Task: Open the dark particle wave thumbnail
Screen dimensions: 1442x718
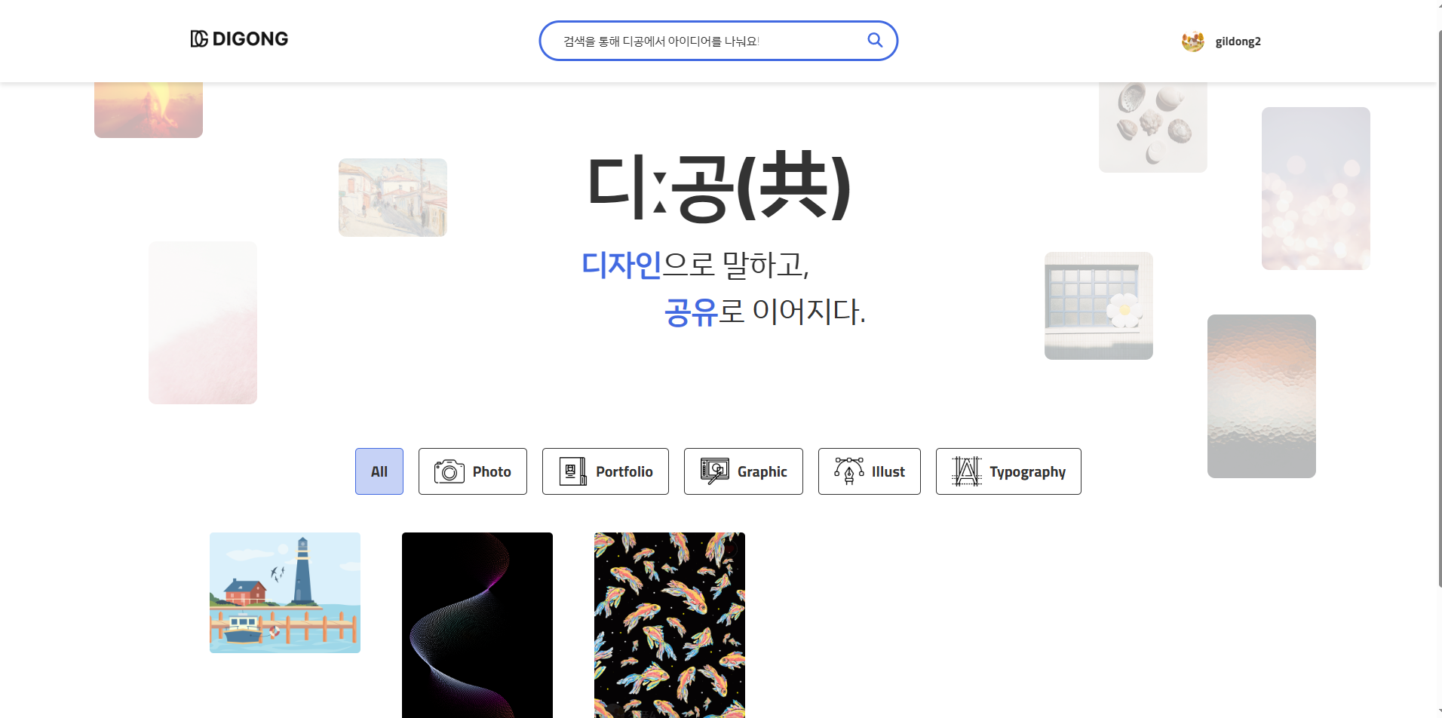Action: click(x=477, y=624)
